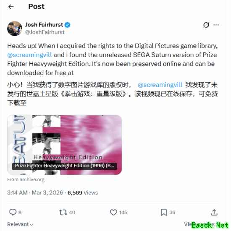Open the first @screamingvill mention link
231x231 pixels.
pos(29,55)
